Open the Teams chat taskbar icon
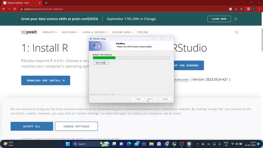 121,144
